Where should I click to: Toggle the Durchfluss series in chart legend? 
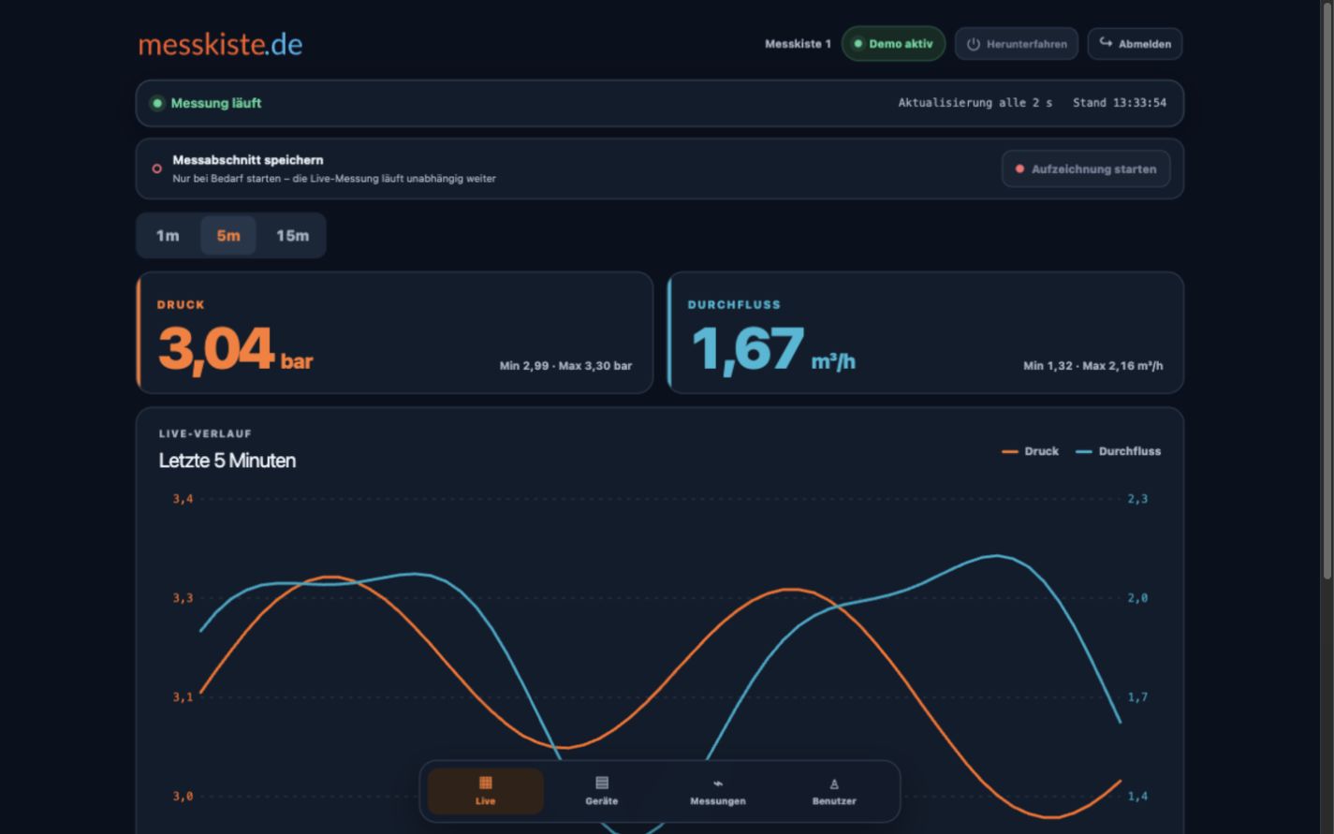click(x=1119, y=451)
